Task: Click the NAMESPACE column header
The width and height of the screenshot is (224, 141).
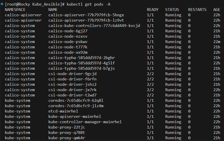Action: (15, 10)
